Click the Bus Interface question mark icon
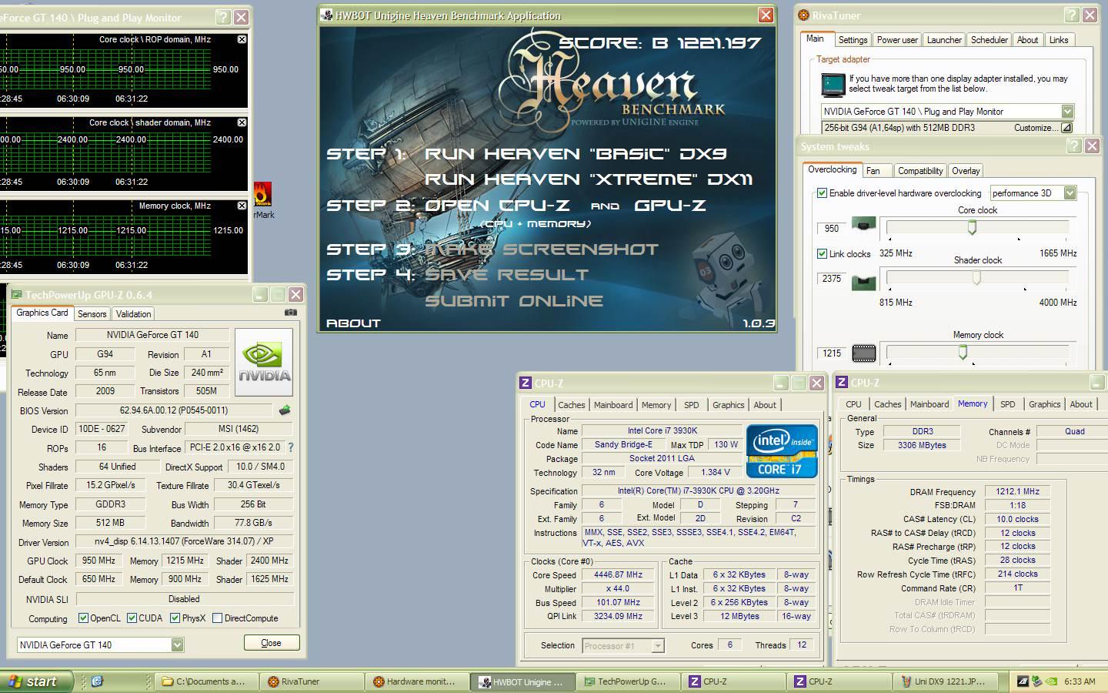1108x693 pixels. (290, 447)
